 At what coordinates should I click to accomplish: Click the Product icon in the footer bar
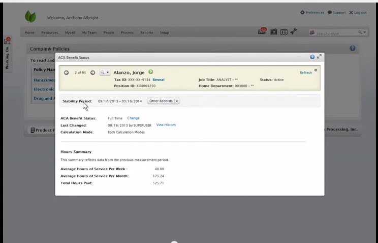click(33, 130)
